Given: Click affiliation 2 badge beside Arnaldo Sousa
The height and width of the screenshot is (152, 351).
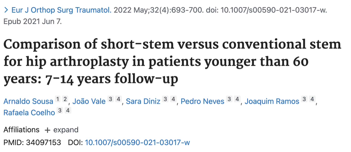Looking at the screenshot, I should point(65,99).
